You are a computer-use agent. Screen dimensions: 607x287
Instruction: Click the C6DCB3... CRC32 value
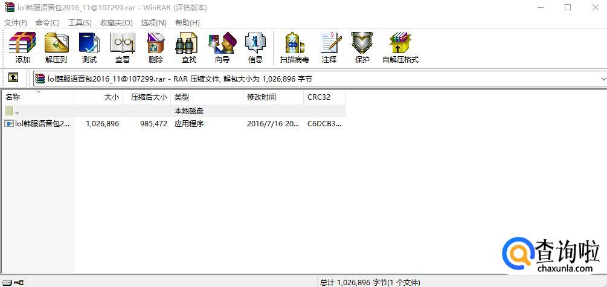click(324, 124)
